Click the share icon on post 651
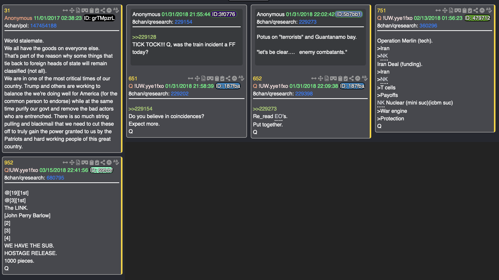Screen dimensions: 499x280 [x=228, y=78]
